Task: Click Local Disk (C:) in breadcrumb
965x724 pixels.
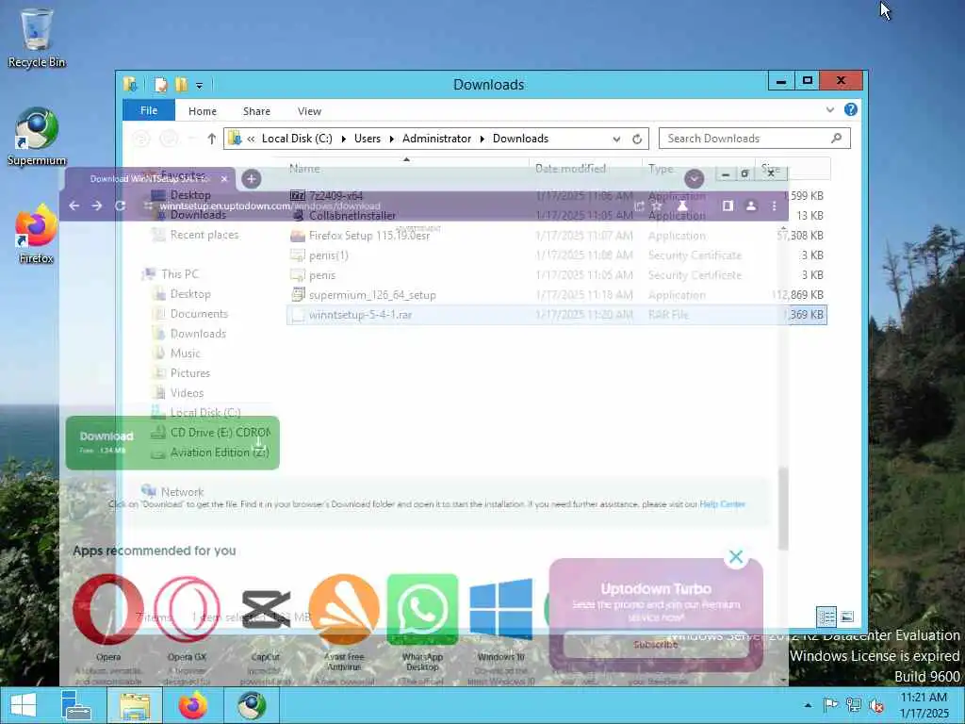Action: [297, 139]
